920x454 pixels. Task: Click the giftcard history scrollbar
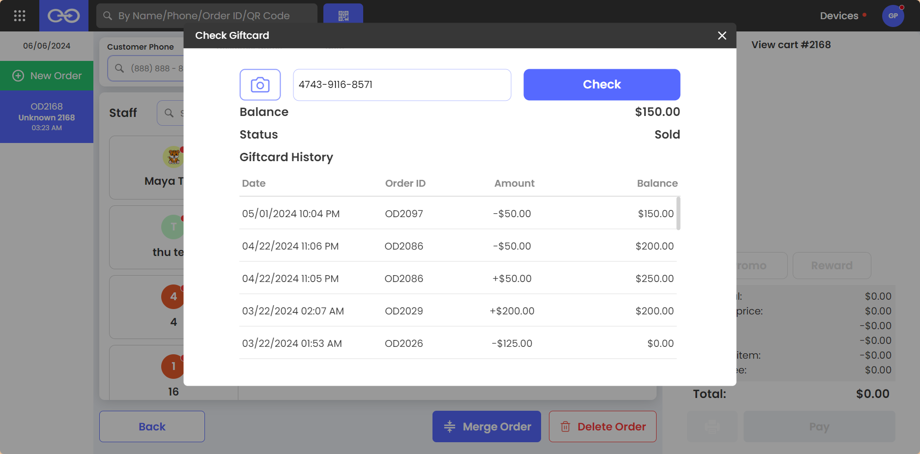(x=678, y=213)
